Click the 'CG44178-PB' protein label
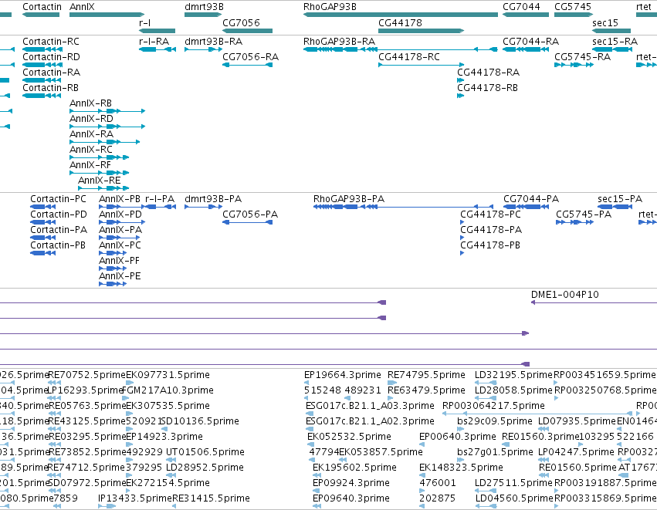 (x=489, y=245)
